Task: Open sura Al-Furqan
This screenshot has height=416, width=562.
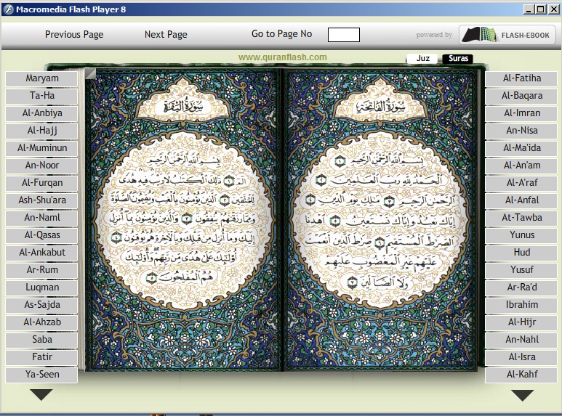Action: (41, 183)
